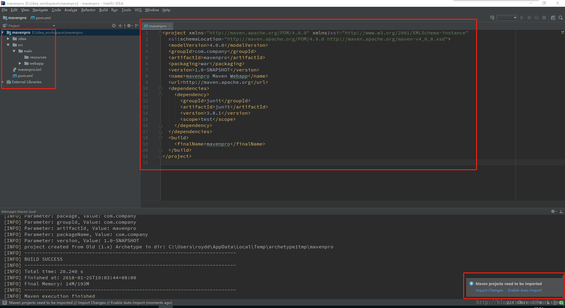Toggle fold at build tag on line 18
The width and height of the screenshot is (565, 308).
(x=160, y=138)
